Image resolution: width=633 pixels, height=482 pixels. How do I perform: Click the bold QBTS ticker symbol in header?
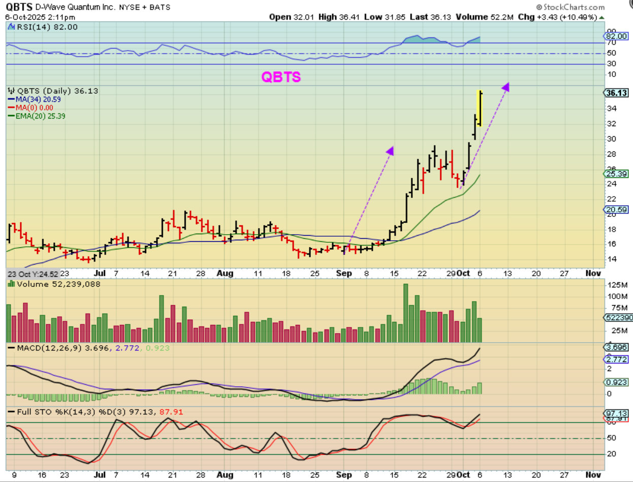point(19,7)
